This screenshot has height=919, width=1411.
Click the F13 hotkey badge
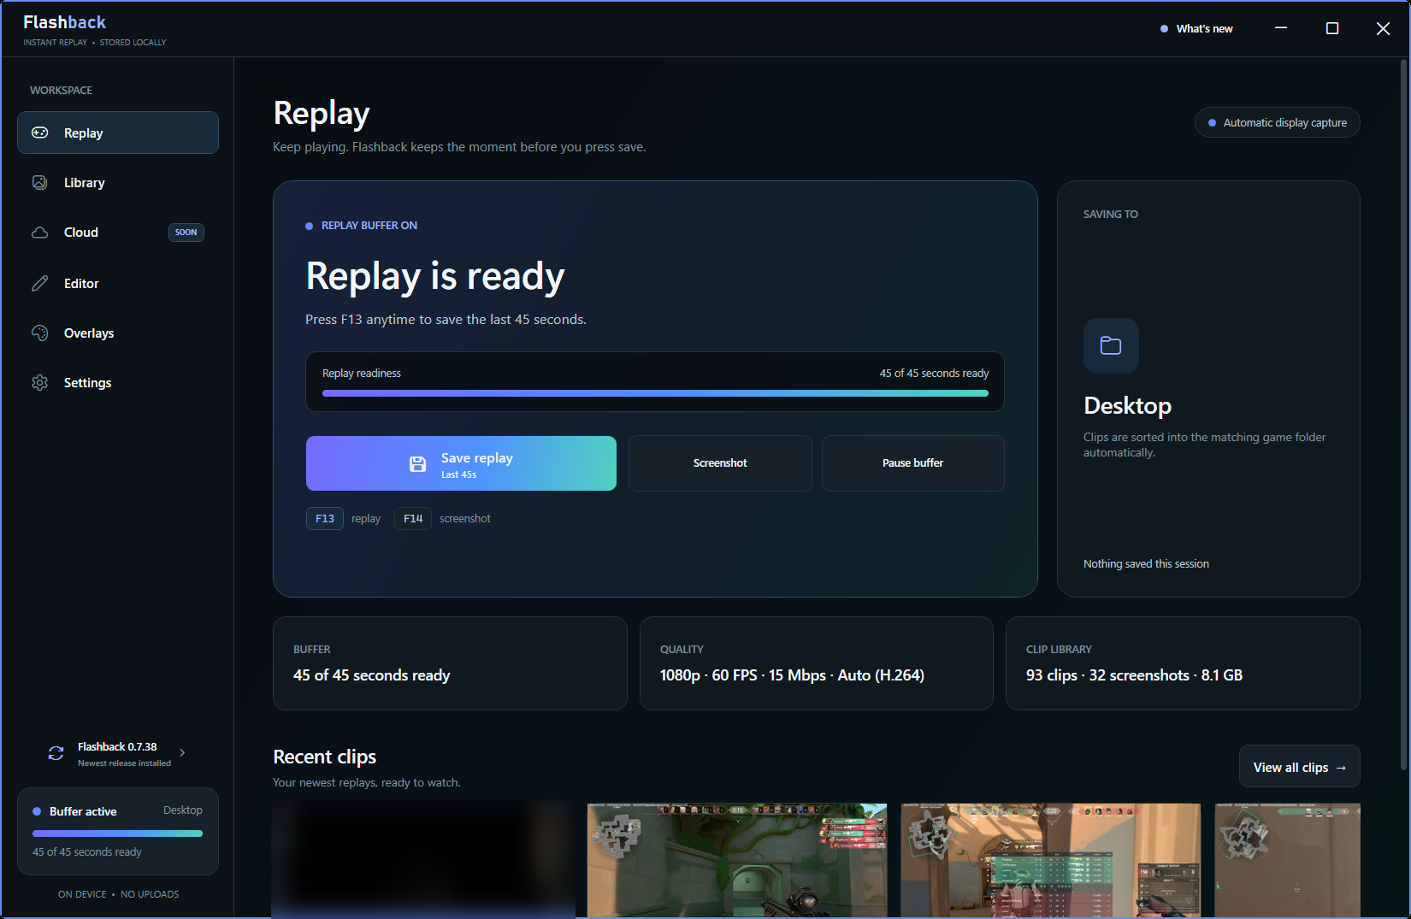pyautogui.click(x=325, y=519)
